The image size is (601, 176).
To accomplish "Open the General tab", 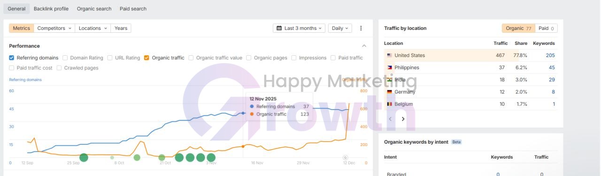I will tap(17, 8).
